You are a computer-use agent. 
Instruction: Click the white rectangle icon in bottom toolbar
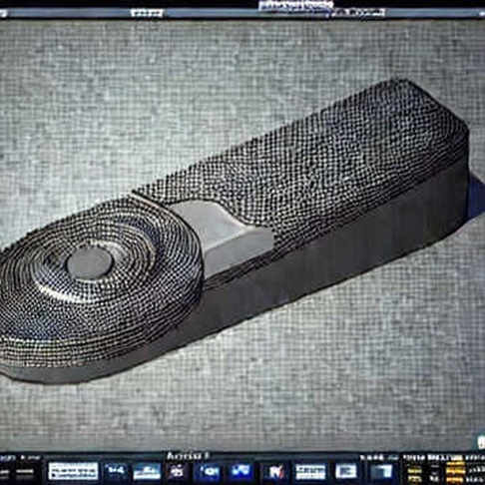[346, 471]
